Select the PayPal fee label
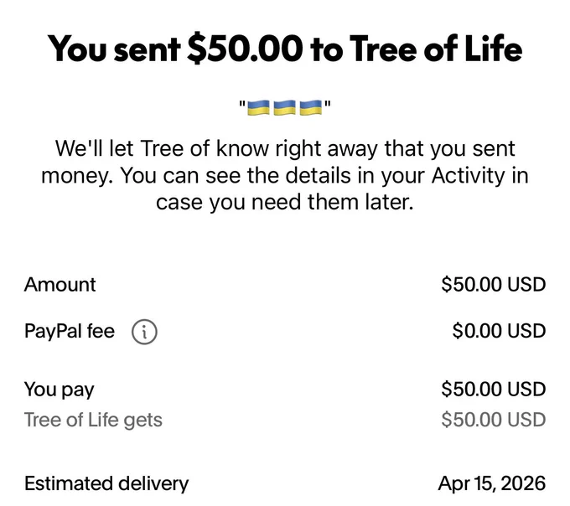Viewport: 570px width, 506px height. 70,331
